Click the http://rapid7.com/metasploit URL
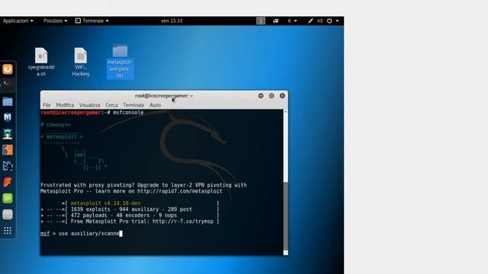 (180, 191)
